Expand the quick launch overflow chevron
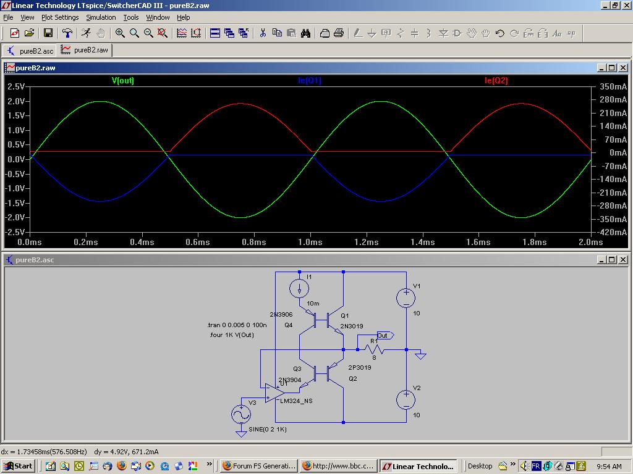 click(210, 464)
